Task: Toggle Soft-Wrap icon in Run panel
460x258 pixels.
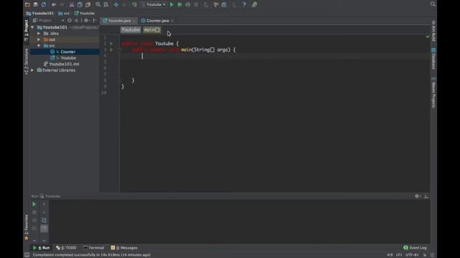Action: tap(44, 220)
